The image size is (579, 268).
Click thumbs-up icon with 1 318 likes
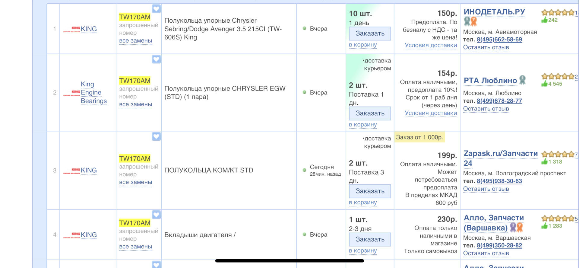coord(545,161)
